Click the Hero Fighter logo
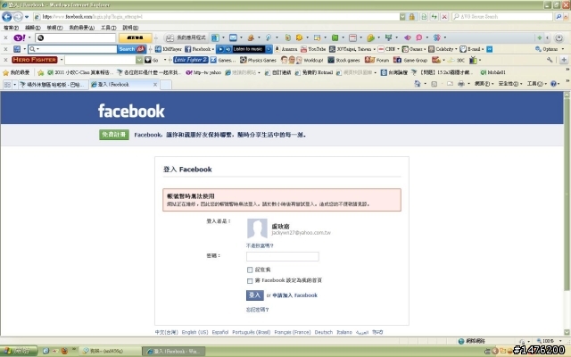The width and height of the screenshot is (571, 357). tap(35, 60)
